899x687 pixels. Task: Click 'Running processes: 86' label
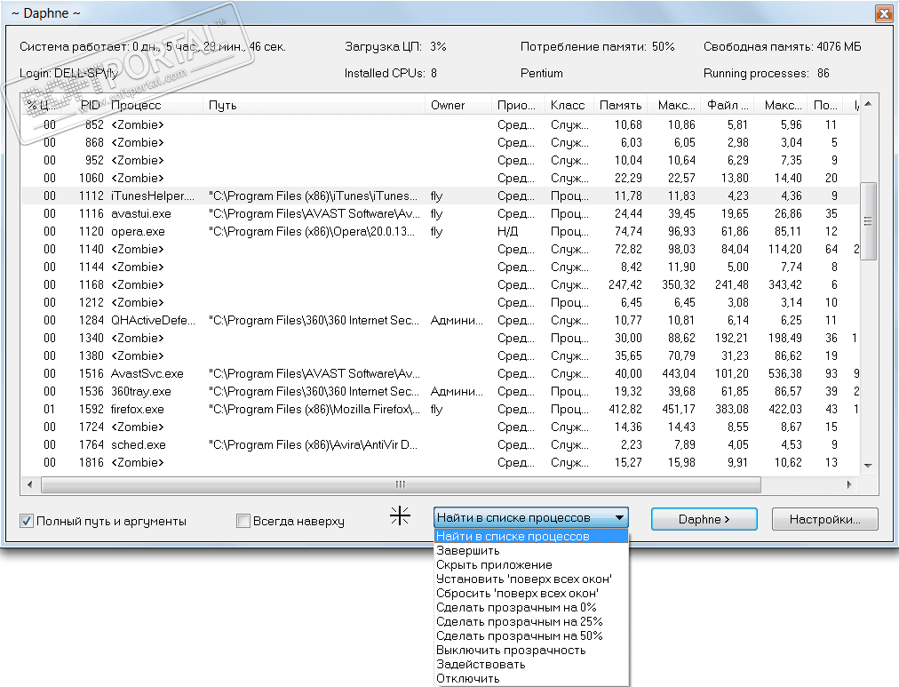766,74
